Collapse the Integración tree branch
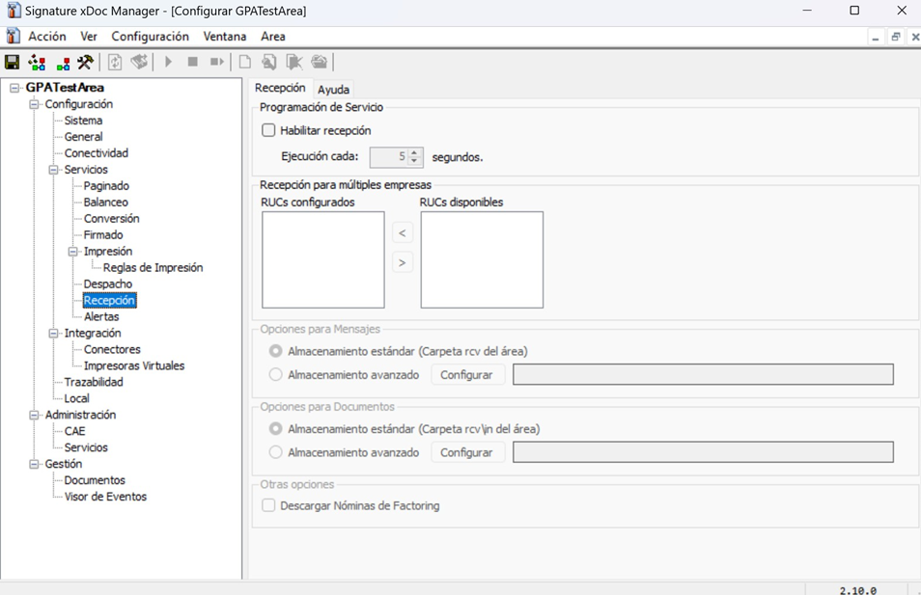The width and height of the screenshot is (921, 595). coord(53,334)
